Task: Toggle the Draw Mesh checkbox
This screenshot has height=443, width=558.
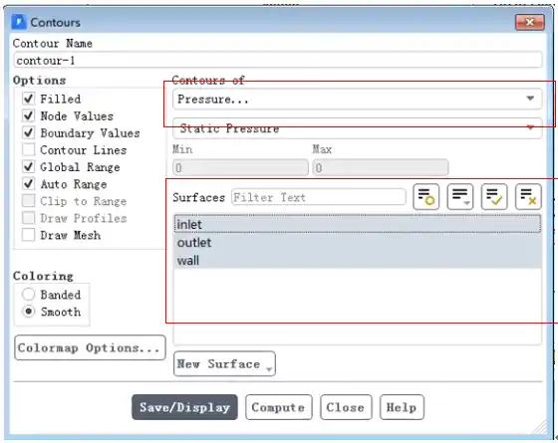Action: click(29, 235)
